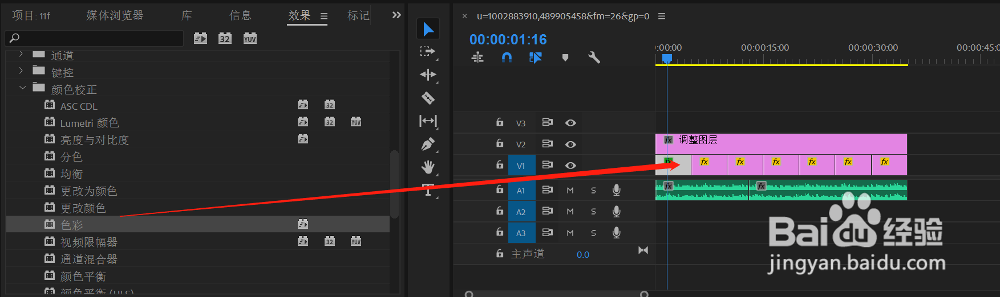Hide V2 track output eye

(570, 145)
